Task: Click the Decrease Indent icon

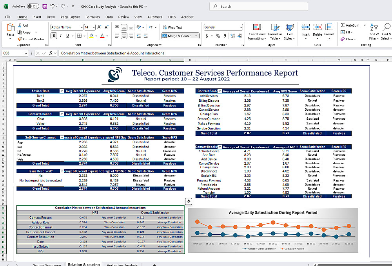Action: (x=138, y=36)
